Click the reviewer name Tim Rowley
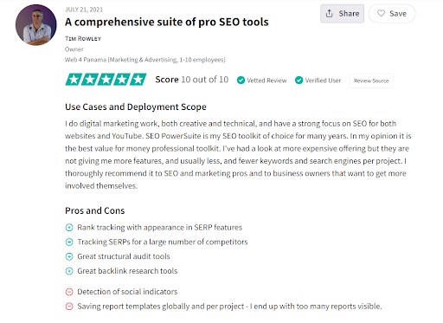Image resolution: width=443 pixels, height=323 pixels. point(83,39)
